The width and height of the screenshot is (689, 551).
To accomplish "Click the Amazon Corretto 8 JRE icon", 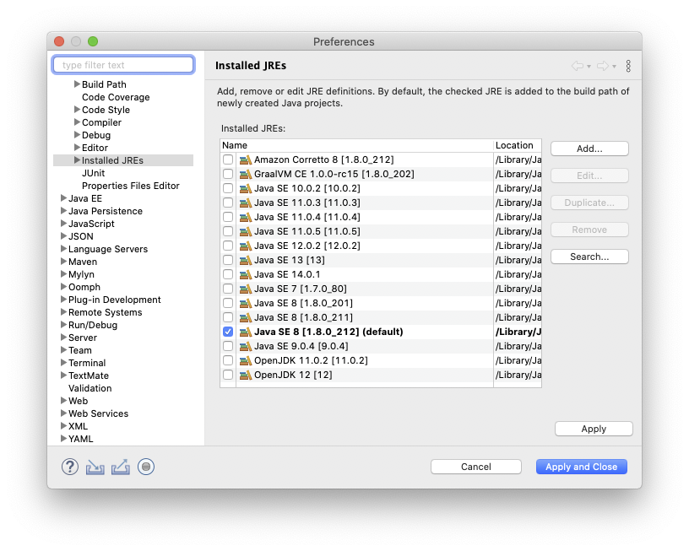I will pyautogui.click(x=245, y=159).
